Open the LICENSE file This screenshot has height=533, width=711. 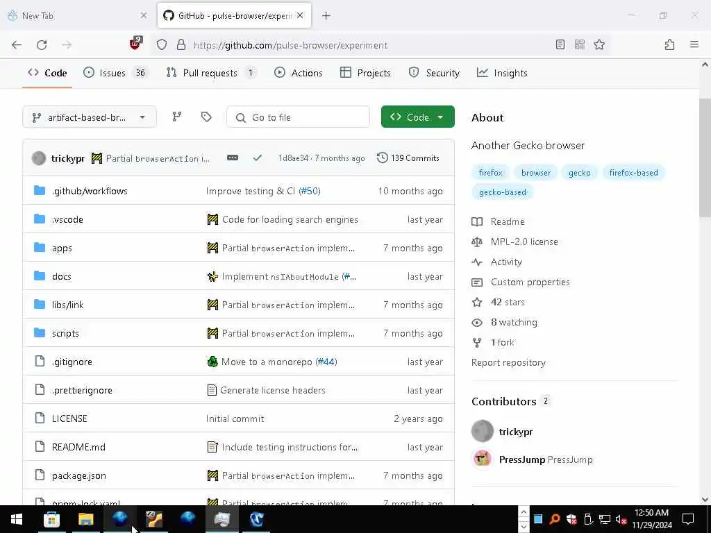click(69, 418)
